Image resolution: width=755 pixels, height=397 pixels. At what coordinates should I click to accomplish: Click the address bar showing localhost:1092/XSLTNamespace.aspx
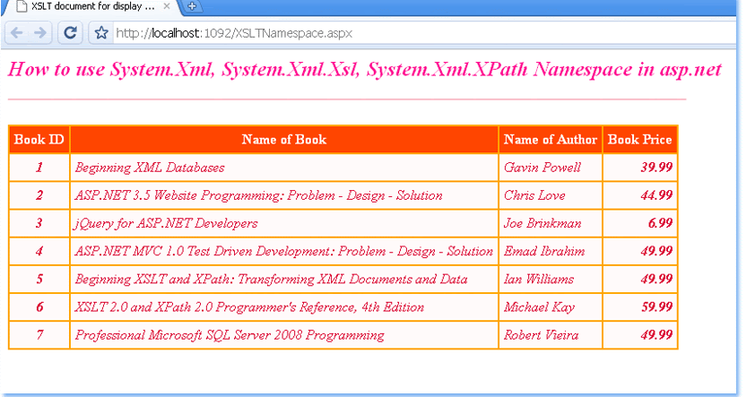[424, 33]
